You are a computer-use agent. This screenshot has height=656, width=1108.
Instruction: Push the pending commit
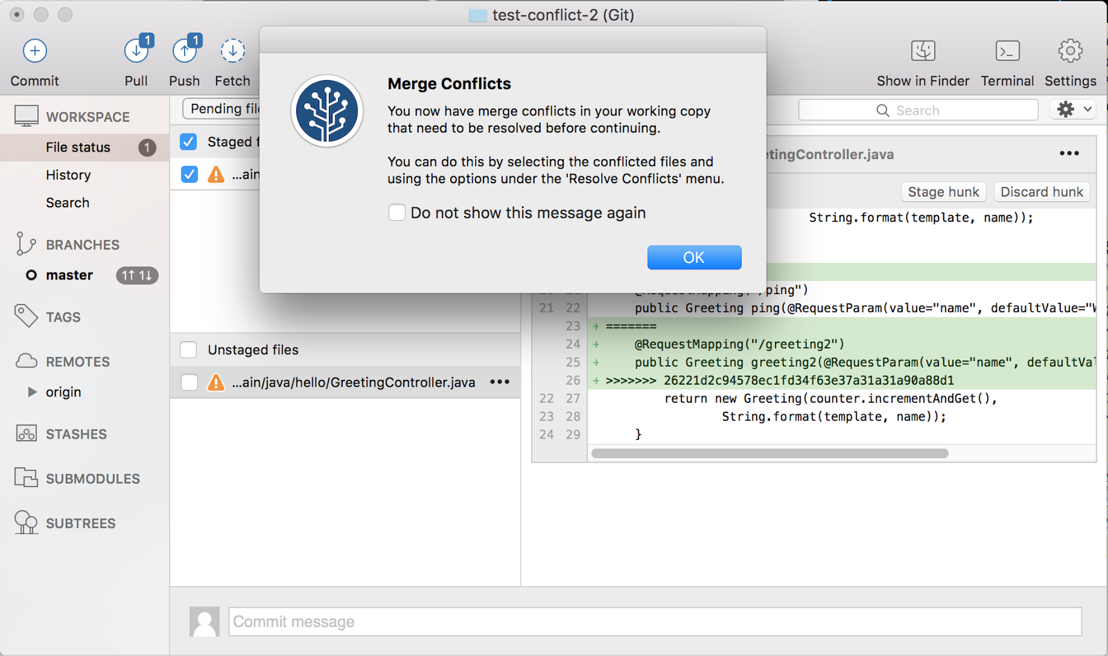point(184,61)
